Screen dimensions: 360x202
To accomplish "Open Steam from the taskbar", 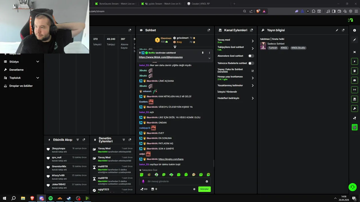I will coord(69,198).
